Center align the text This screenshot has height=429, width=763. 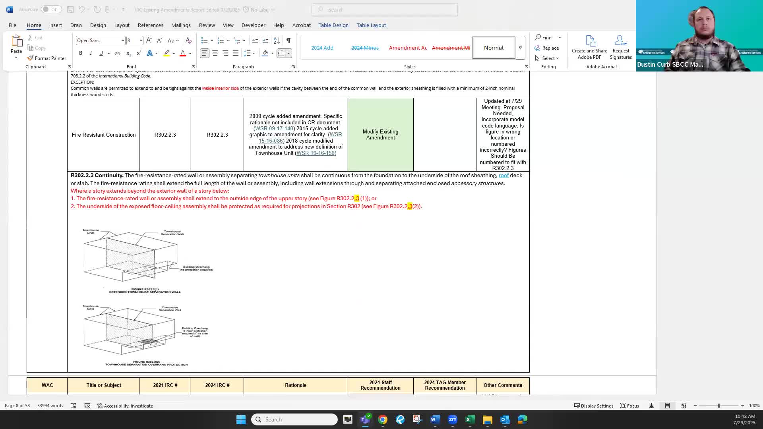pyautogui.click(x=215, y=53)
